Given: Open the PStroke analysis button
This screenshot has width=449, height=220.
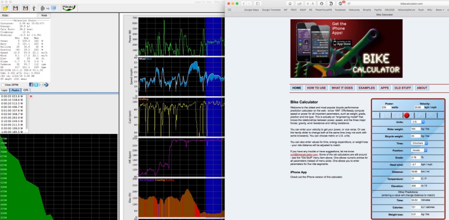Looking at the screenshot, I should pos(69,8).
